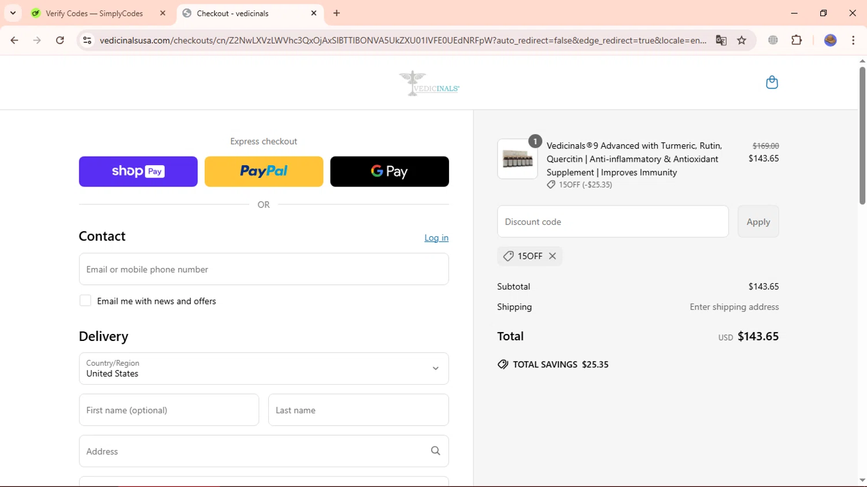Screen dimensions: 867x487
Task: Open a new browser tab
Action: tap(337, 13)
